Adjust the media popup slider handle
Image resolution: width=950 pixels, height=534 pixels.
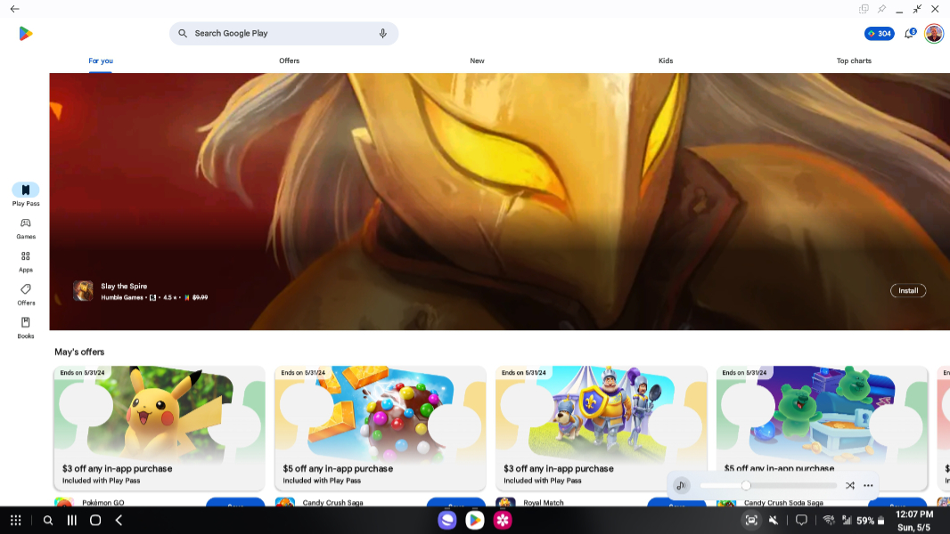click(x=746, y=485)
